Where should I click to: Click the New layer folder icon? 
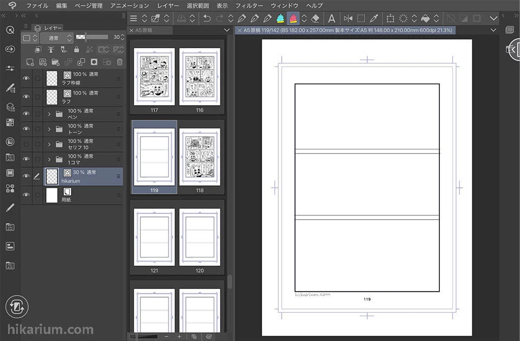click(x=55, y=62)
